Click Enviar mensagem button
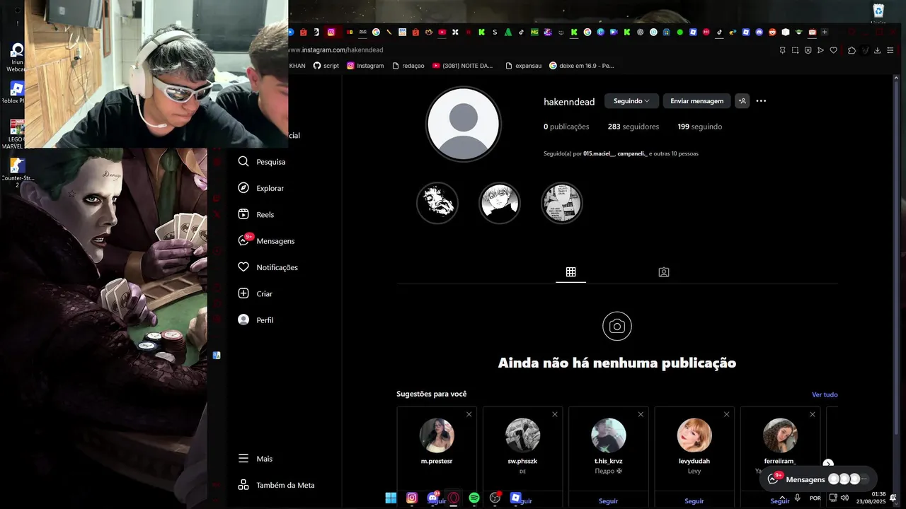The width and height of the screenshot is (906, 509). click(x=696, y=101)
